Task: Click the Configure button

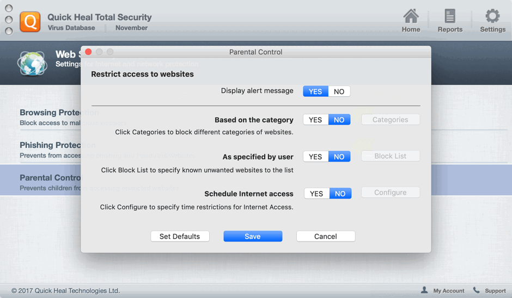Action: click(390, 193)
